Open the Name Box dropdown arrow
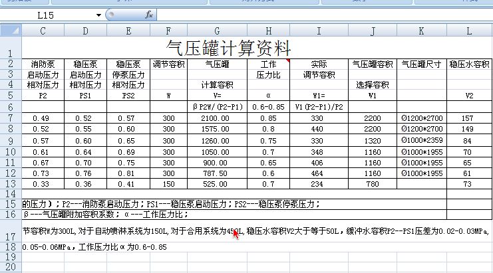 pyautogui.click(x=99, y=14)
